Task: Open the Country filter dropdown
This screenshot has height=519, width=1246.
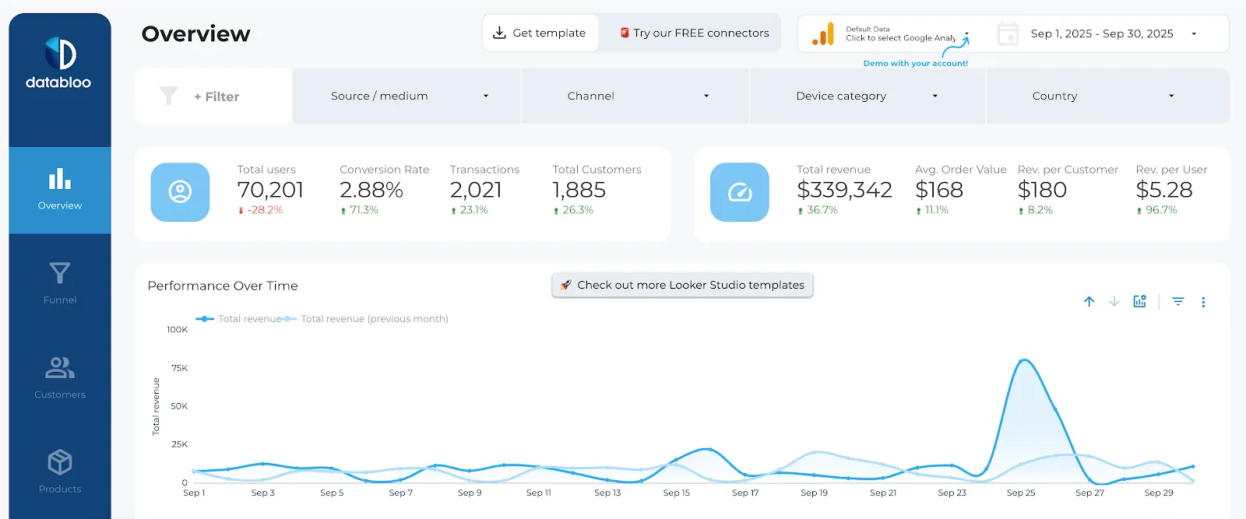Action: click(1107, 96)
